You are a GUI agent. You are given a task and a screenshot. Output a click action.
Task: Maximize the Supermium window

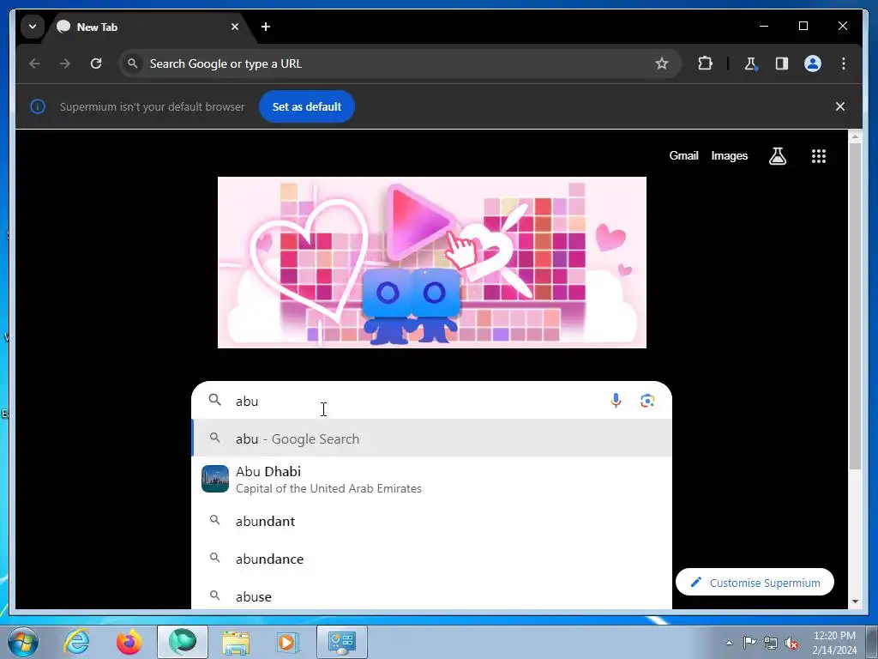[x=803, y=26]
